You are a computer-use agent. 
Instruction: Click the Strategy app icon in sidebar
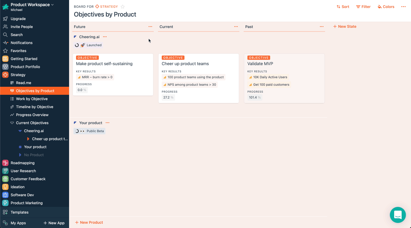tap(5, 75)
